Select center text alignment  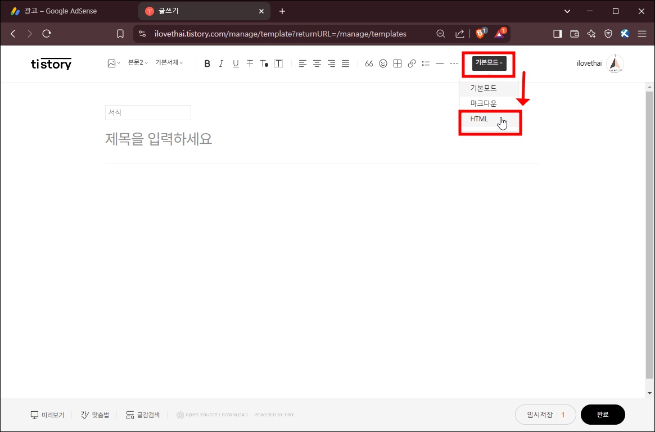tap(317, 63)
